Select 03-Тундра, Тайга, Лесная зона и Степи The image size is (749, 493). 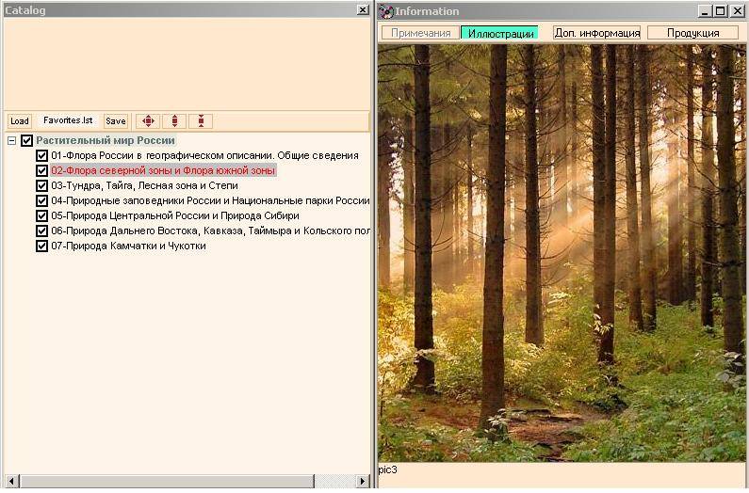pyautogui.click(x=144, y=185)
